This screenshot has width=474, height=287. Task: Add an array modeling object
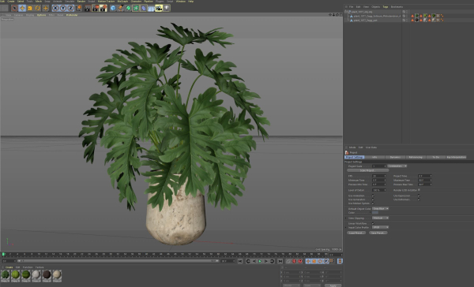pos(136,8)
